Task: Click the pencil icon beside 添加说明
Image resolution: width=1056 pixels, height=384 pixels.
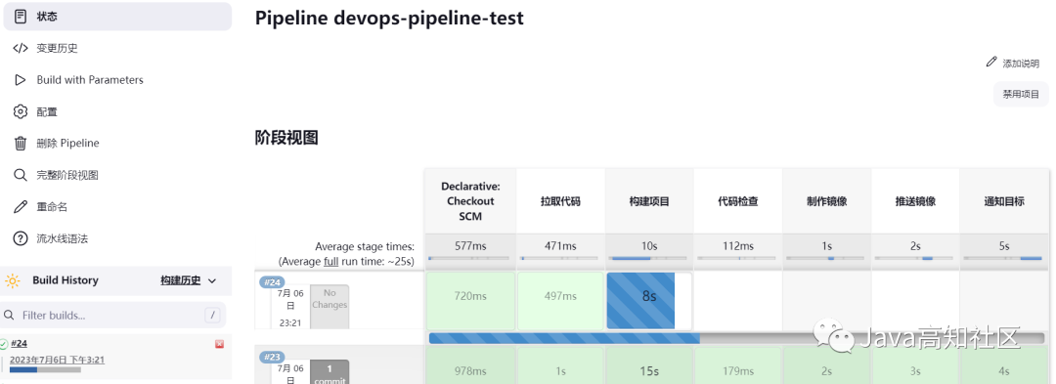Action: coord(990,62)
